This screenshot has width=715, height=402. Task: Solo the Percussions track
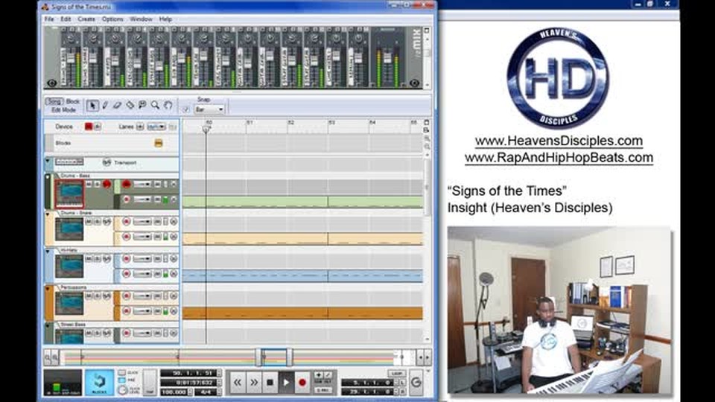point(97,296)
